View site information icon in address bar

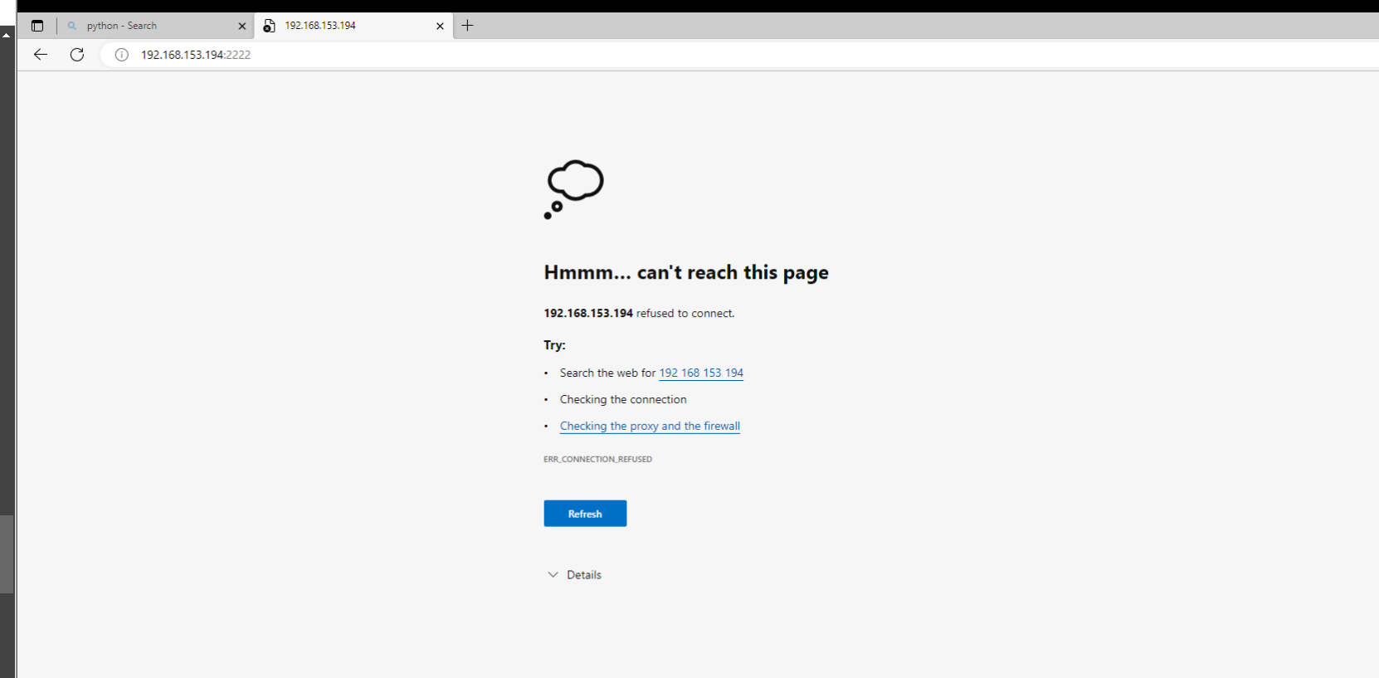coord(122,55)
